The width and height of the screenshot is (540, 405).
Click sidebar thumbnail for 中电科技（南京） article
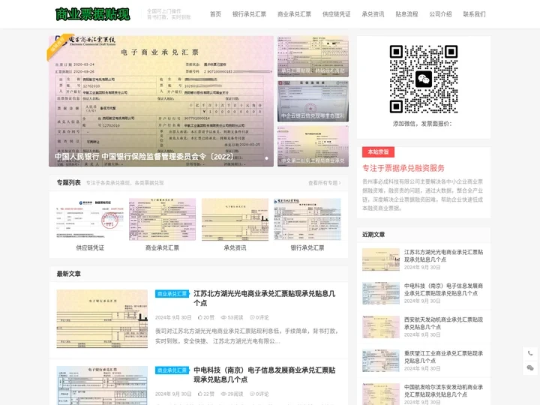point(381,293)
